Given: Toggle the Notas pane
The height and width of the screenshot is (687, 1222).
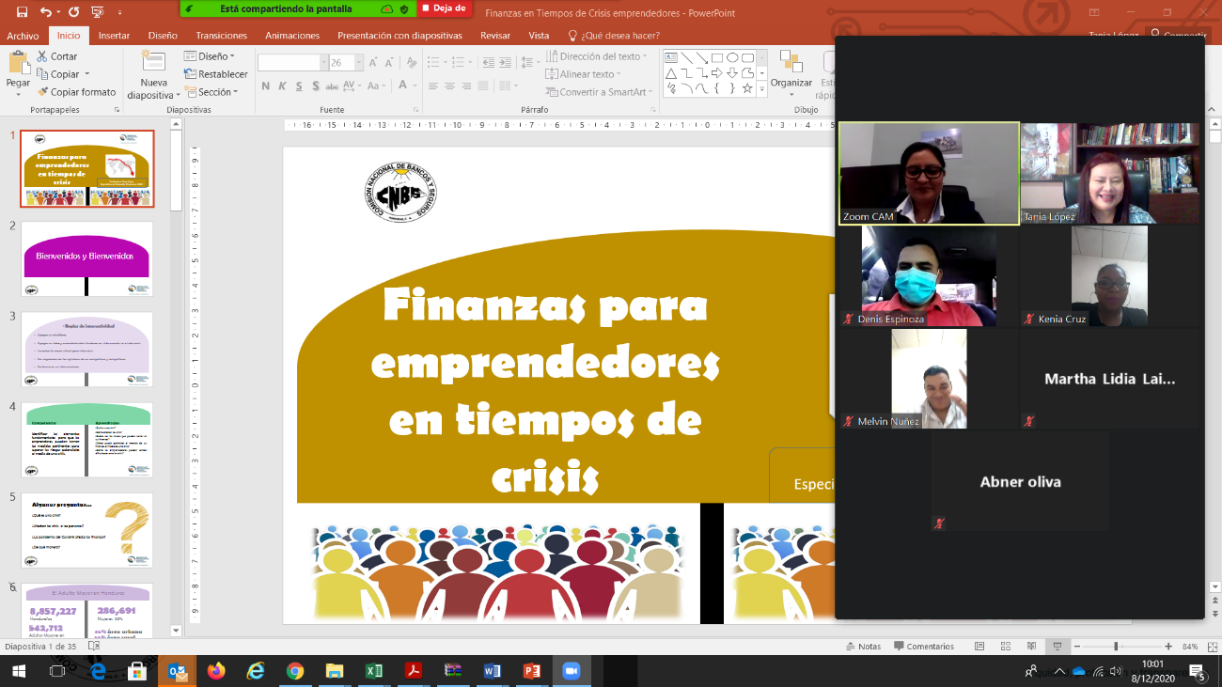Looking at the screenshot, I should coord(863,647).
